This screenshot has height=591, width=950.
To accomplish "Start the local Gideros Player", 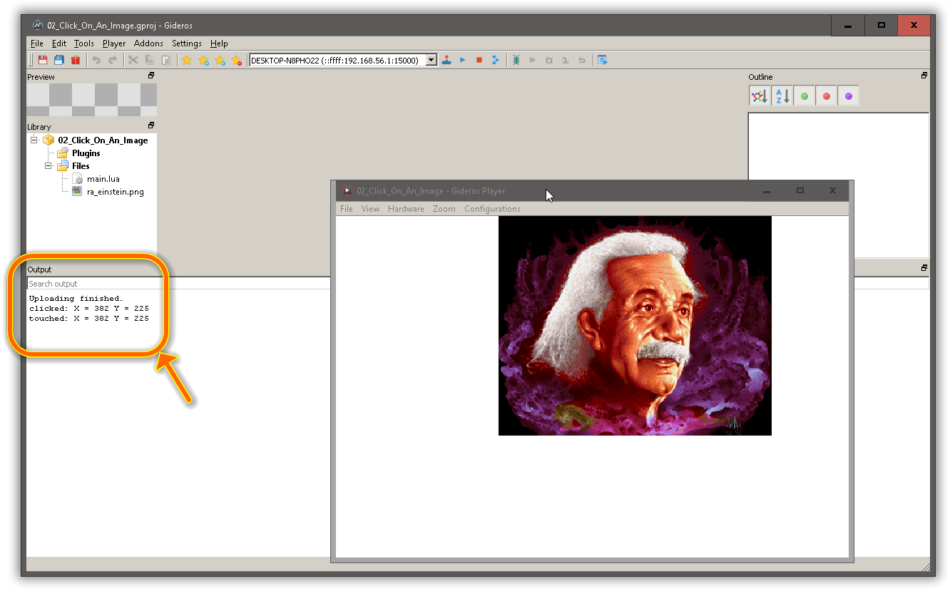I will [446, 60].
